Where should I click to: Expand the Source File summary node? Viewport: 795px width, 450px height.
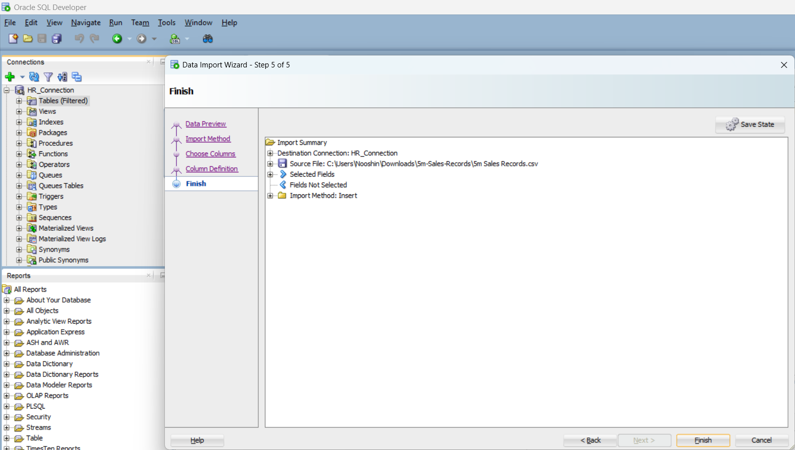coord(270,164)
